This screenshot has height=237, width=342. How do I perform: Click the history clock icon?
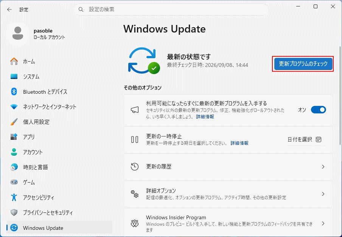coord(135,167)
